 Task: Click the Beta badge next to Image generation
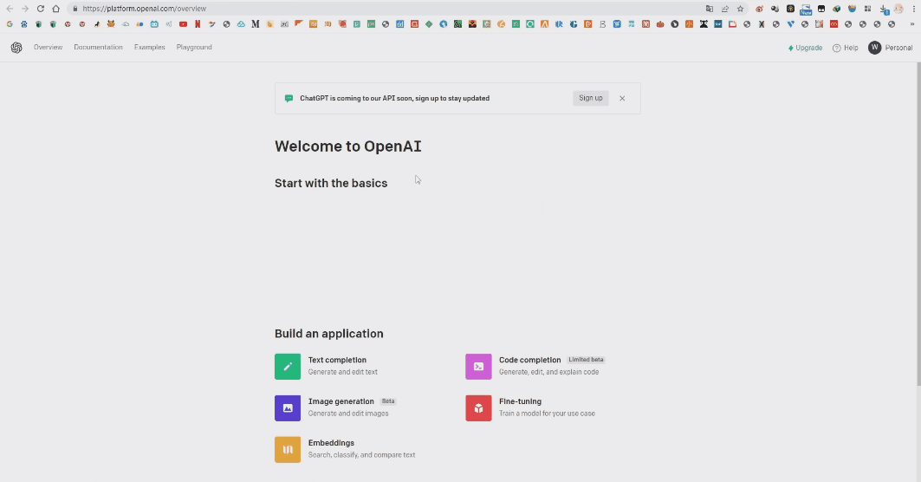click(387, 401)
